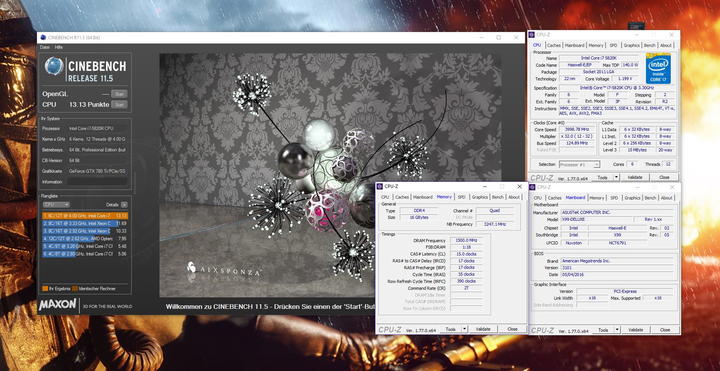720x371 pixels.
Task: Select Bench tab in Memory CPU-Z window
Action: [498, 197]
